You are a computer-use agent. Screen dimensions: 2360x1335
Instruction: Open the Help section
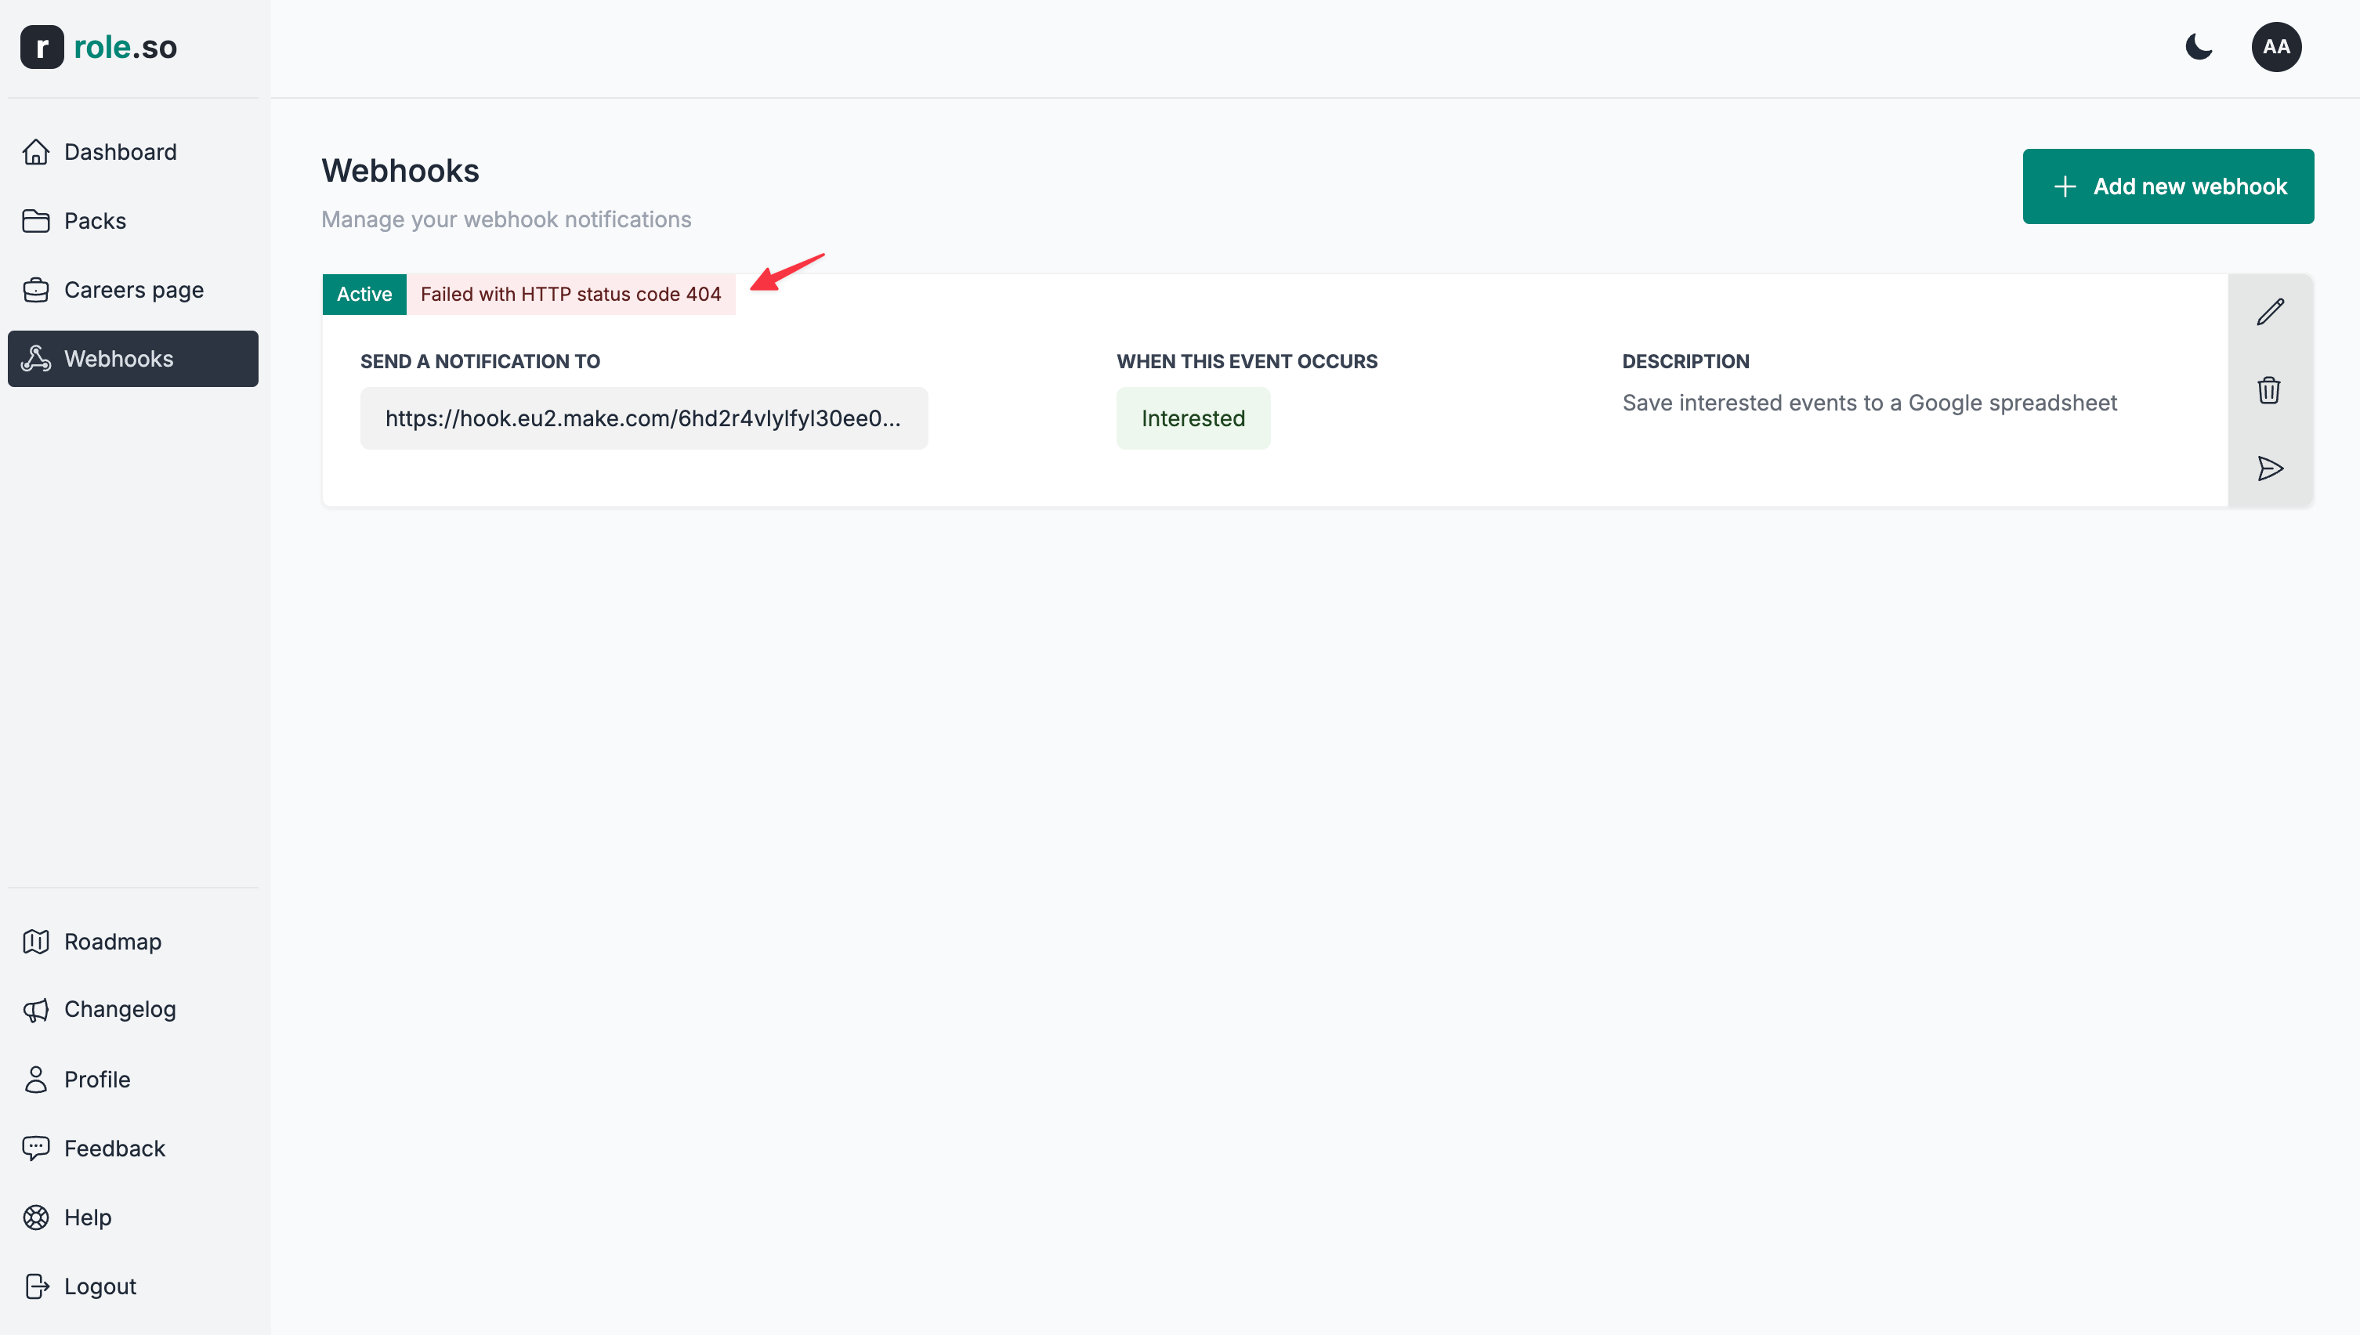[87, 1217]
